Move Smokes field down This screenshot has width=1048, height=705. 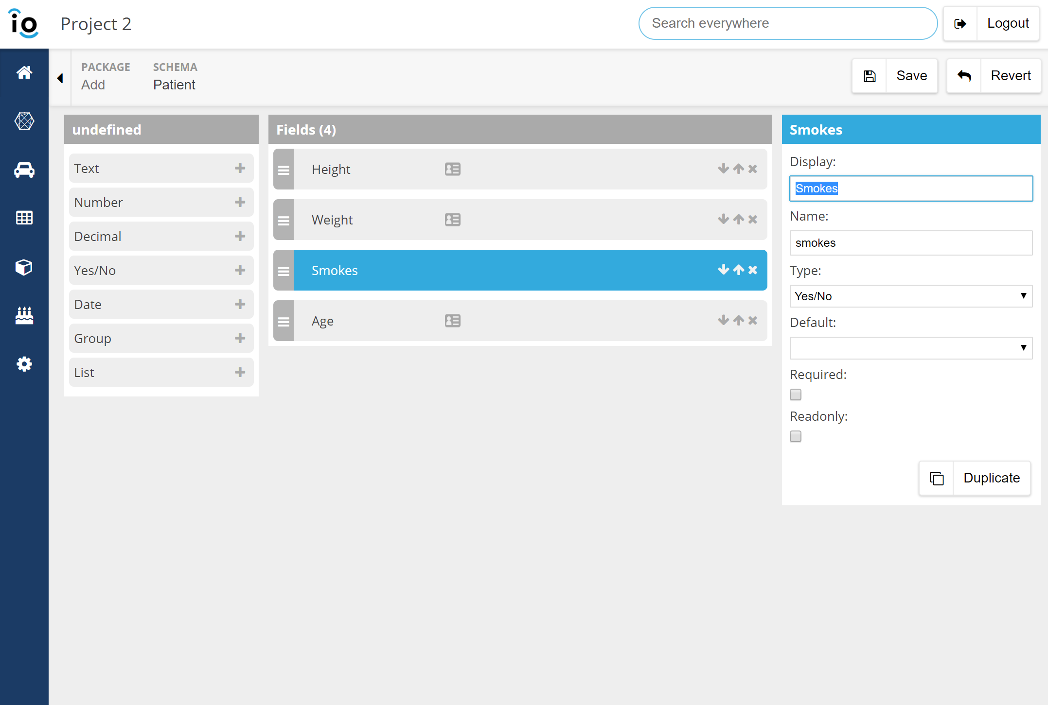(x=724, y=270)
